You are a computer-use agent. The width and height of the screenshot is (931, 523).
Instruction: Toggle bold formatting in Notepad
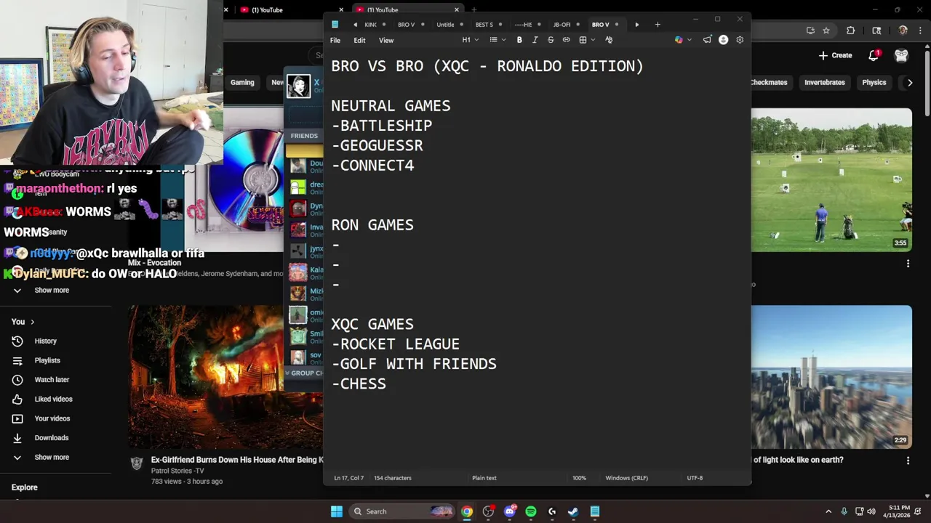519,40
